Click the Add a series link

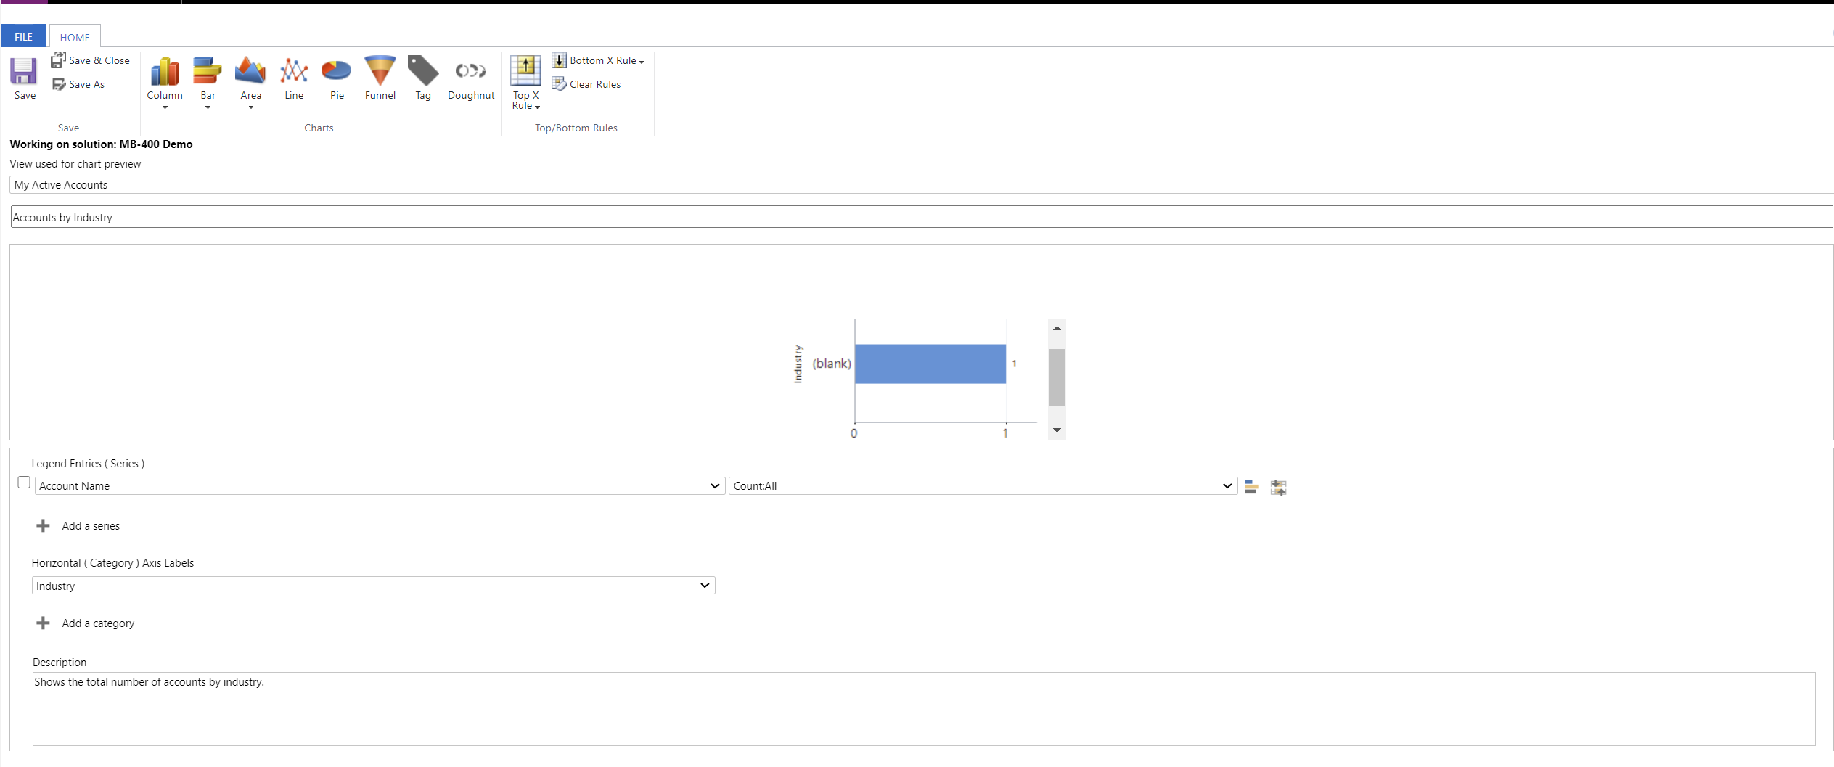pyautogui.click(x=91, y=525)
